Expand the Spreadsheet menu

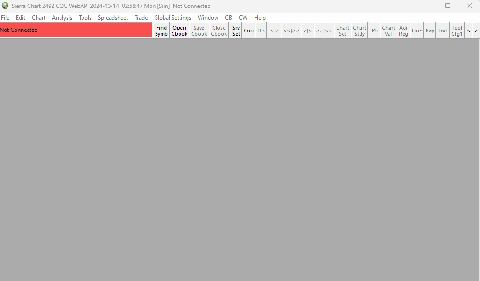click(113, 18)
